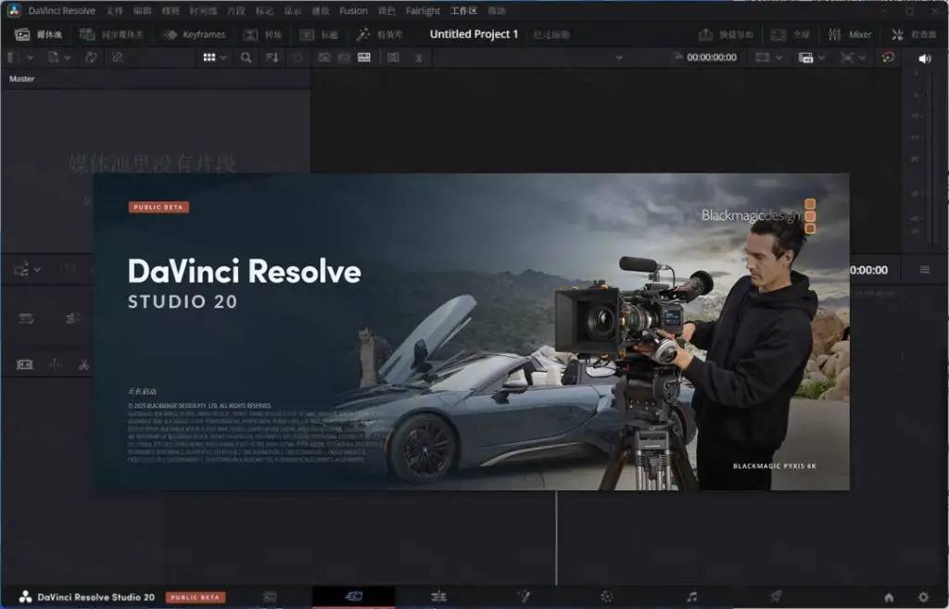This screenshot has height=609, width=949.
Task: Select the Master bin
Action: point(22,79)
